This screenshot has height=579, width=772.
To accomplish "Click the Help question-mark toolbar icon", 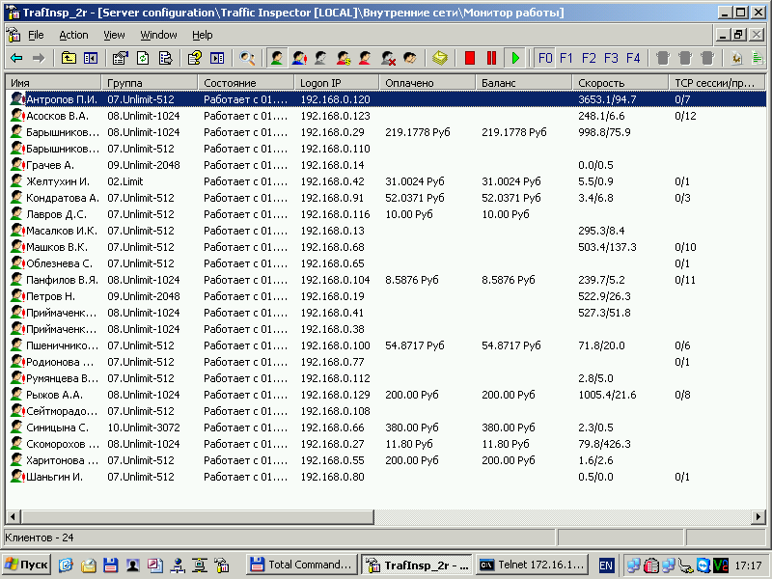I will click(x=191, y=59).
